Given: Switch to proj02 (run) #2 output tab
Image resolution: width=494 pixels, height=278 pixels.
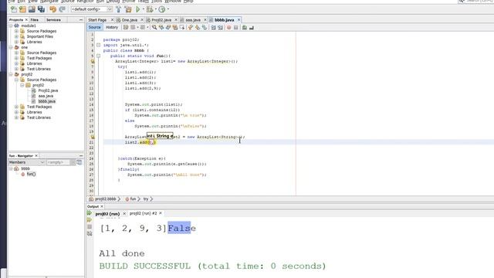Looking at the screenshot, I should 143,213.
